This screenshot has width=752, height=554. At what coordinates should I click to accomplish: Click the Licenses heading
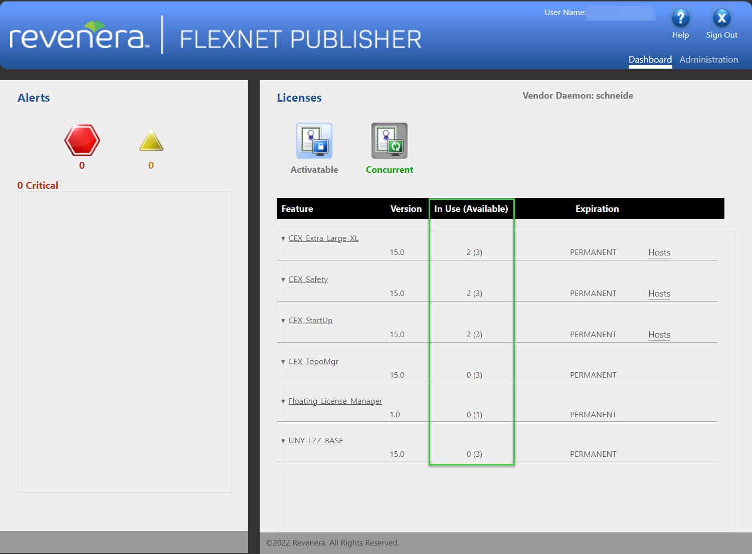pyautogui.click(x=299, y=98)
